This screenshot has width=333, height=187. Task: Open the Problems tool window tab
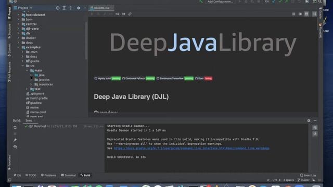pos(48,176)
